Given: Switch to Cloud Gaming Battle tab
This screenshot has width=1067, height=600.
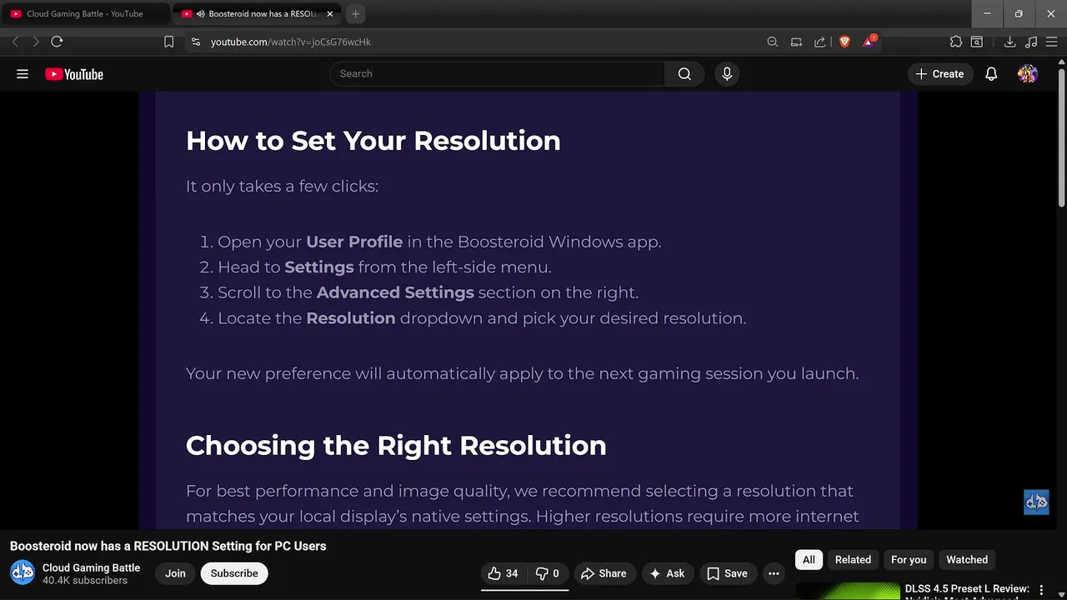Looking at the screenshot, I should point(84,14).
